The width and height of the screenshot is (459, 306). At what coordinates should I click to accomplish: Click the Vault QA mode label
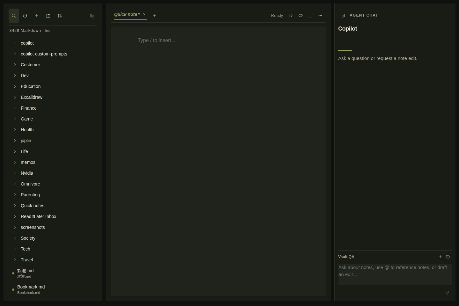point(346,257)
